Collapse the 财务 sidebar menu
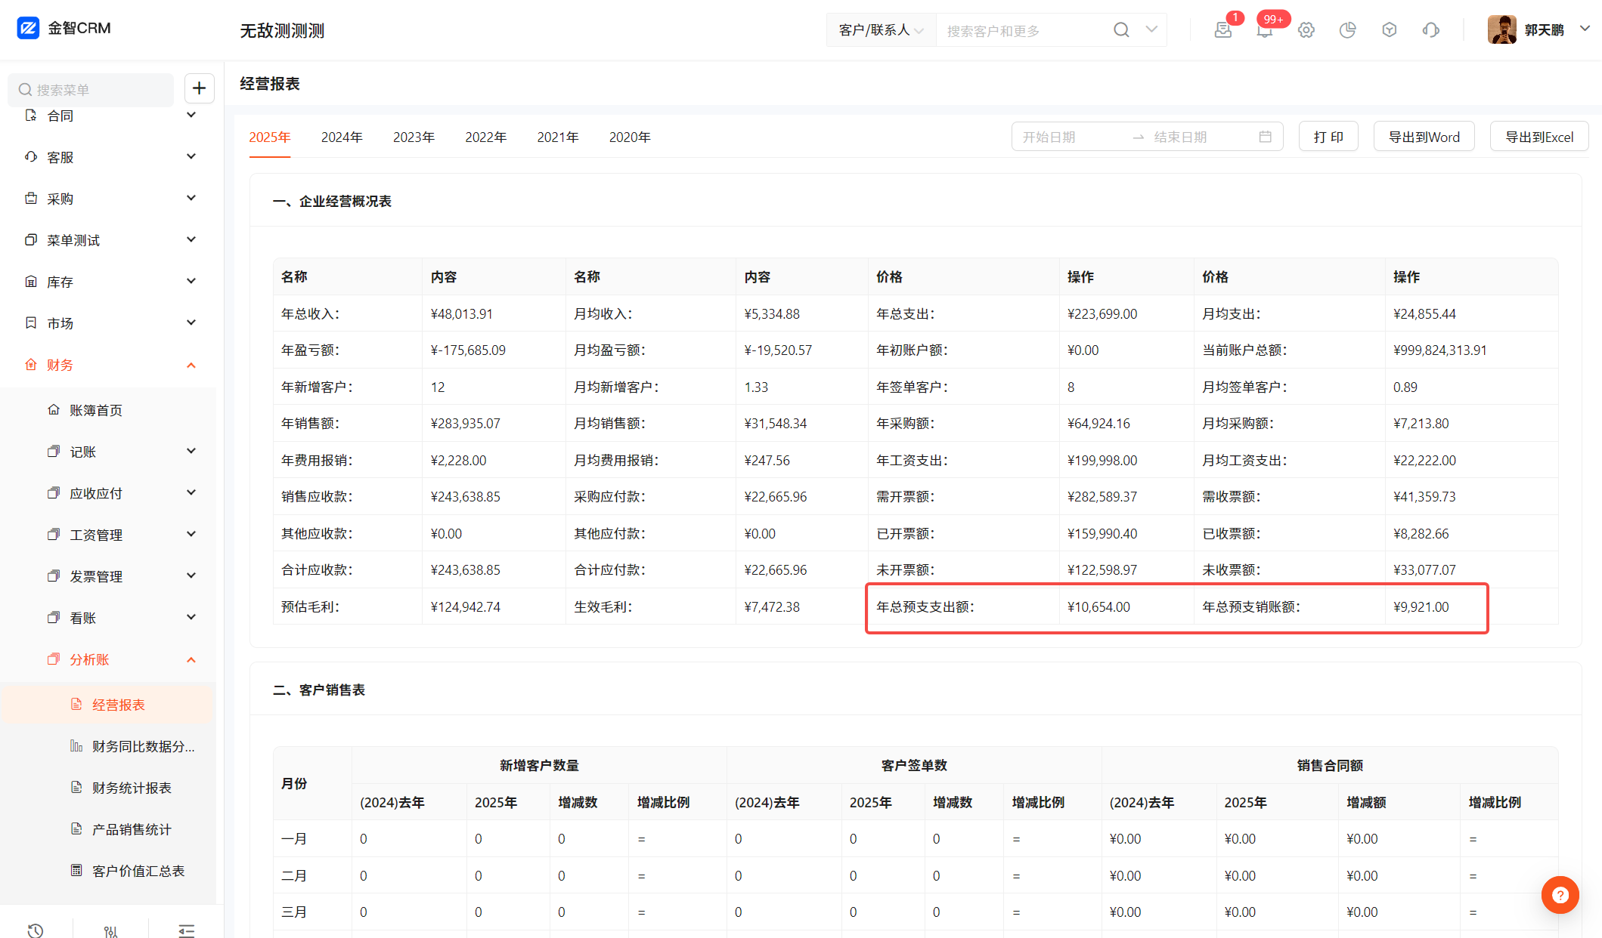The image size is (1602, 938). (x=191, y=366)
